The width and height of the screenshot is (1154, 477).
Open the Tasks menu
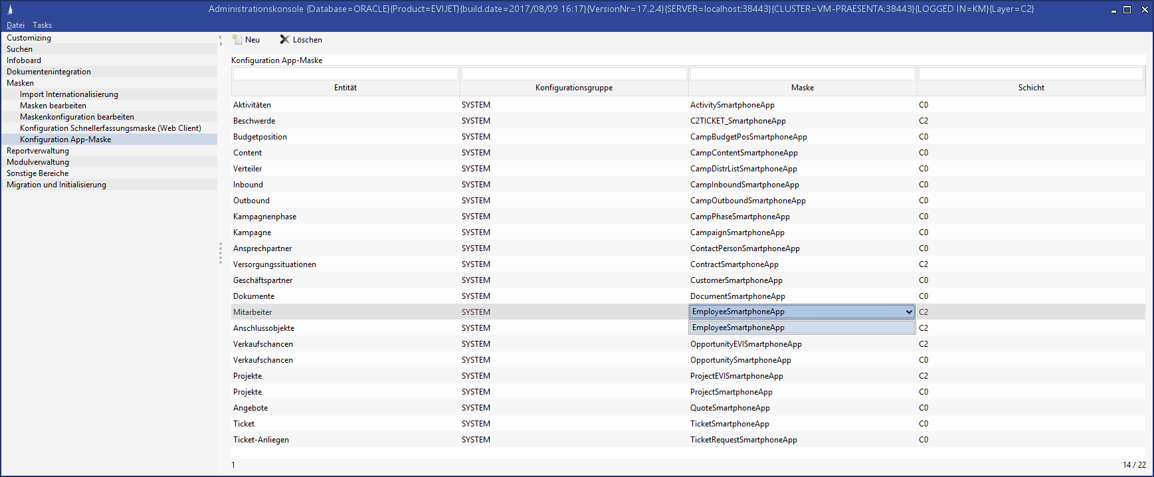pos(42,25)
